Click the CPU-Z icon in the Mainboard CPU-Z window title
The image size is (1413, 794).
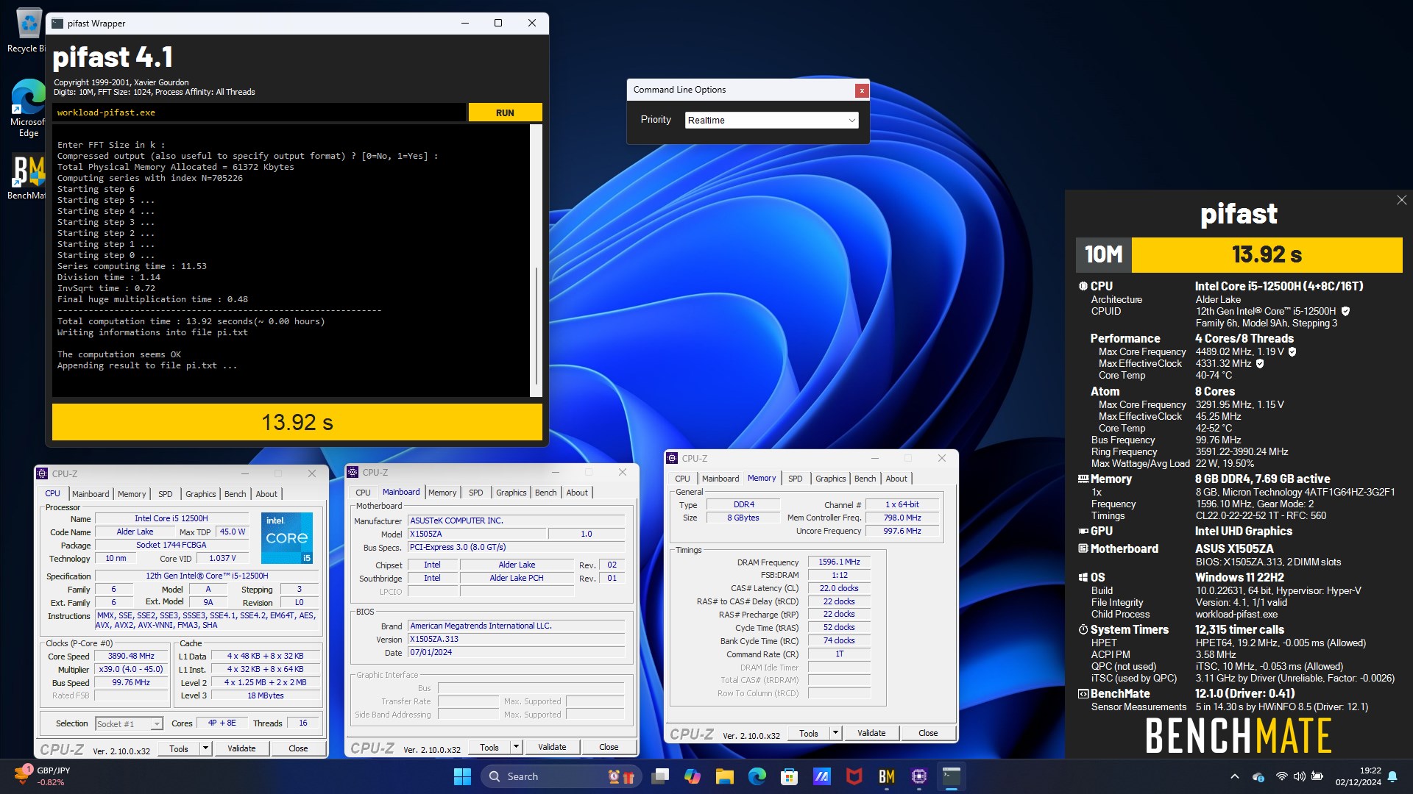(353, 473)
